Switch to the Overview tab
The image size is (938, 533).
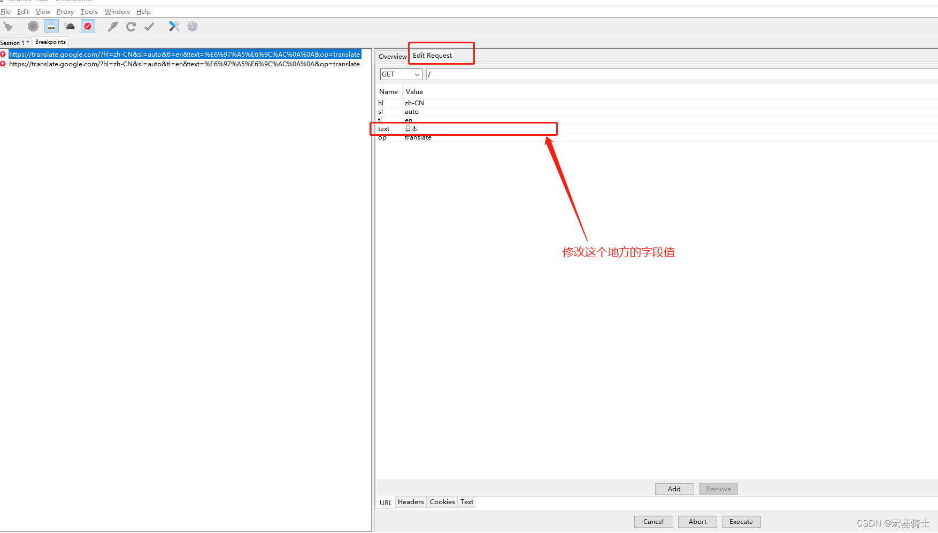(x=393, y=56)
